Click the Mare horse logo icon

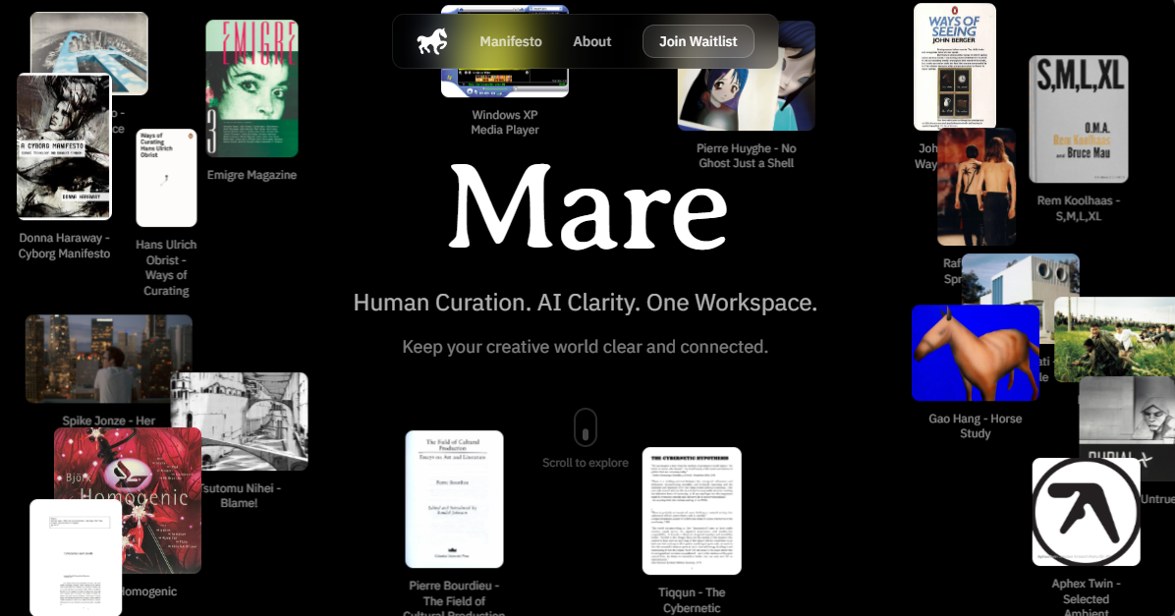pyautogui.click(x=432, y=42)
